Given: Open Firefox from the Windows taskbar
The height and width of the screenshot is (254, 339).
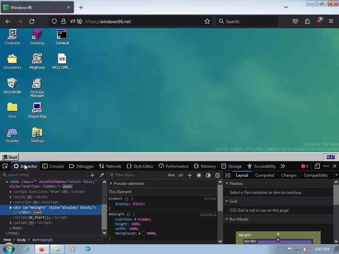Looking at the screenshot, I should click(x=42, y=249).
